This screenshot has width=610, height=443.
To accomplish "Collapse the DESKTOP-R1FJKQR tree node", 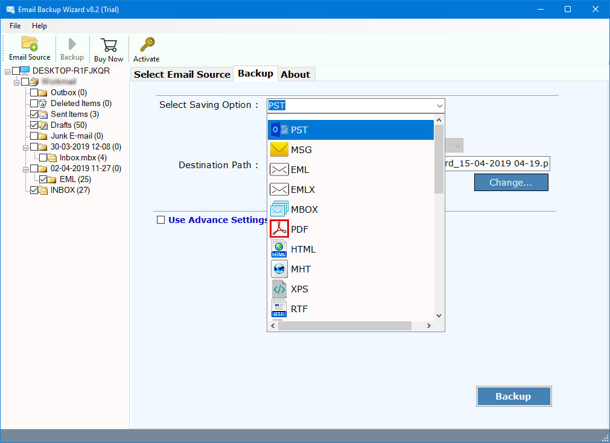I will point(7,72).
